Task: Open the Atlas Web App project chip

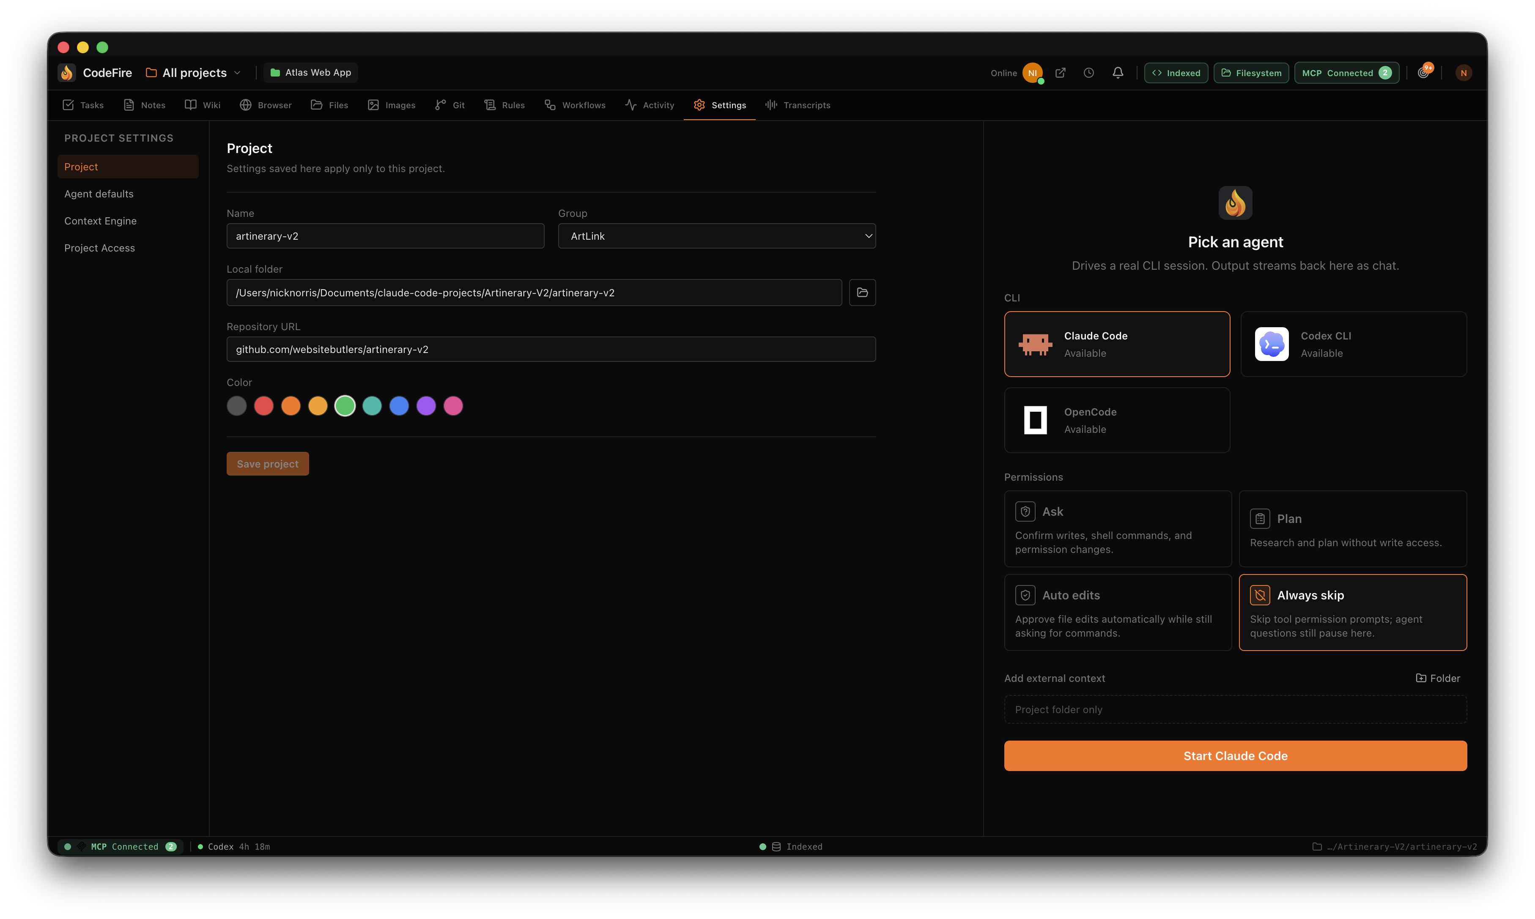Action: pyautogui.click(x=311, y=72)
